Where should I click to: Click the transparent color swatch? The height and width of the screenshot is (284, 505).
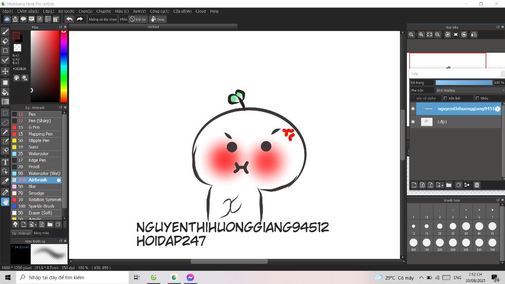pyautogui.click(x=17, y=48)
